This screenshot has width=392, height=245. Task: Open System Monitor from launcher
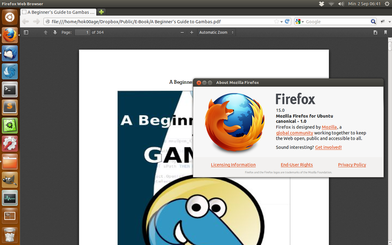pos(10,198)
